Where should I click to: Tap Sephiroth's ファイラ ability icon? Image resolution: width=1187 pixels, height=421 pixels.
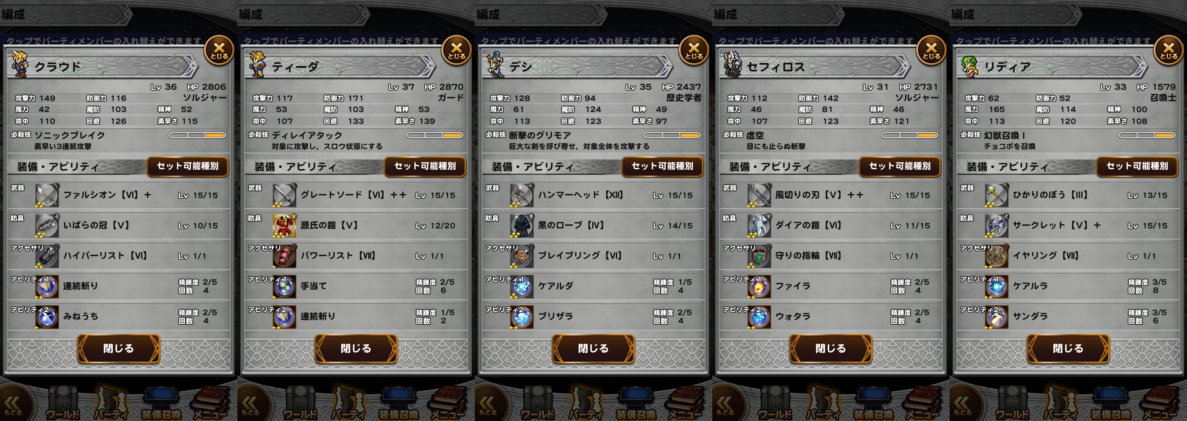click(x=759, y=286)
